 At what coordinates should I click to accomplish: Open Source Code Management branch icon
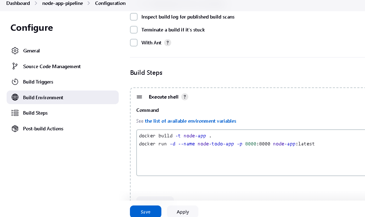point(15,66)
